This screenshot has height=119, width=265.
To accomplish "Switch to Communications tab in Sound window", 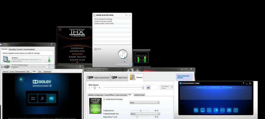I will coord(29,49).
